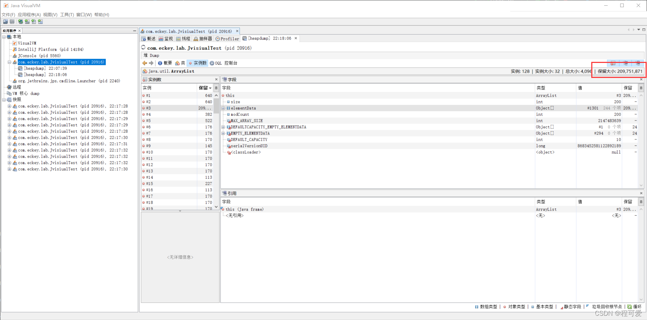Select IntelliJ Platform (pid 14184) in the tree
647x320 pixels.
click(51, 49)
